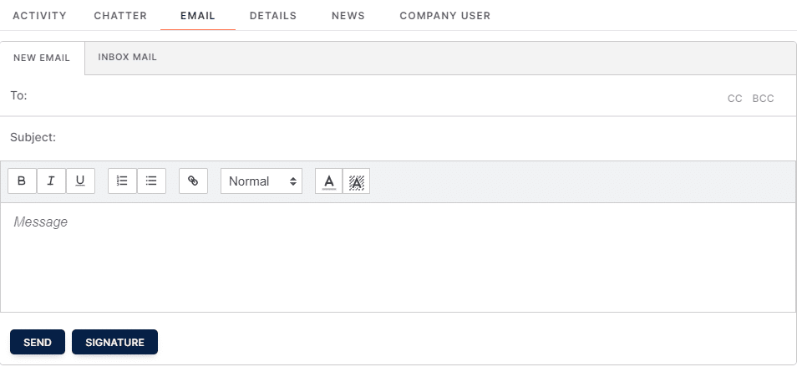Switch to the Activity tab

pos(39,16)
